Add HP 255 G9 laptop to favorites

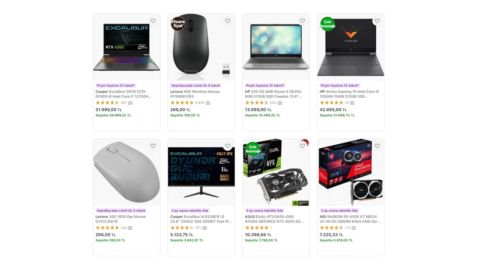tap(302, 21)
